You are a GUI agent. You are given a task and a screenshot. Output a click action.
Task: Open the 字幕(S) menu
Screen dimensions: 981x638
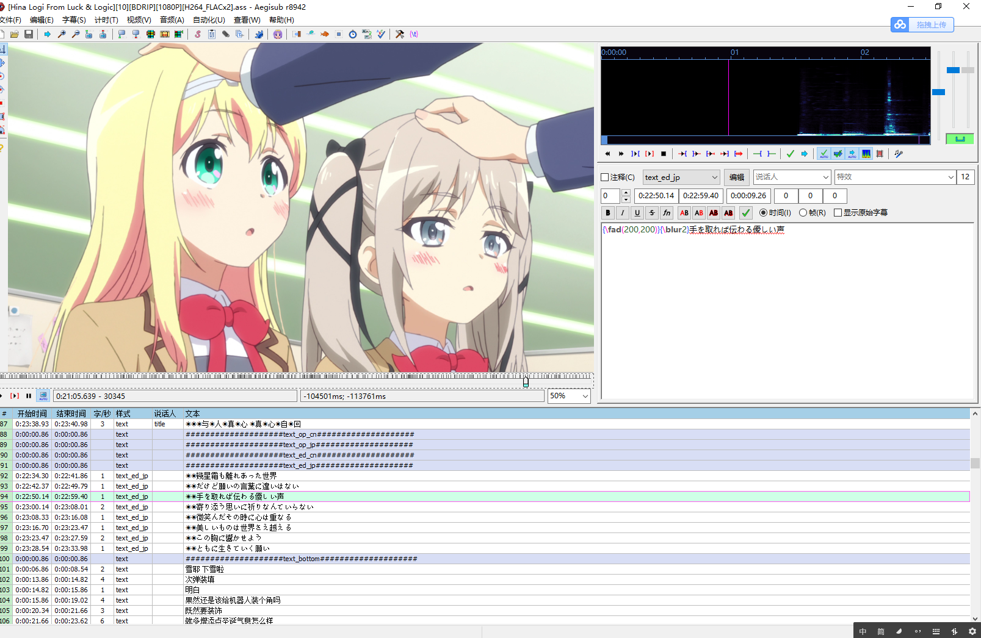click(74, 20)
